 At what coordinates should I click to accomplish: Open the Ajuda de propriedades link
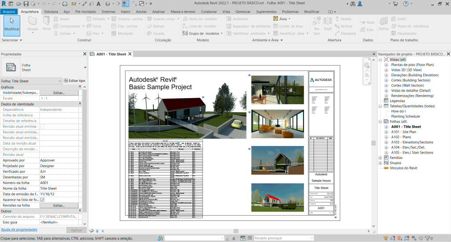(18, 230)
